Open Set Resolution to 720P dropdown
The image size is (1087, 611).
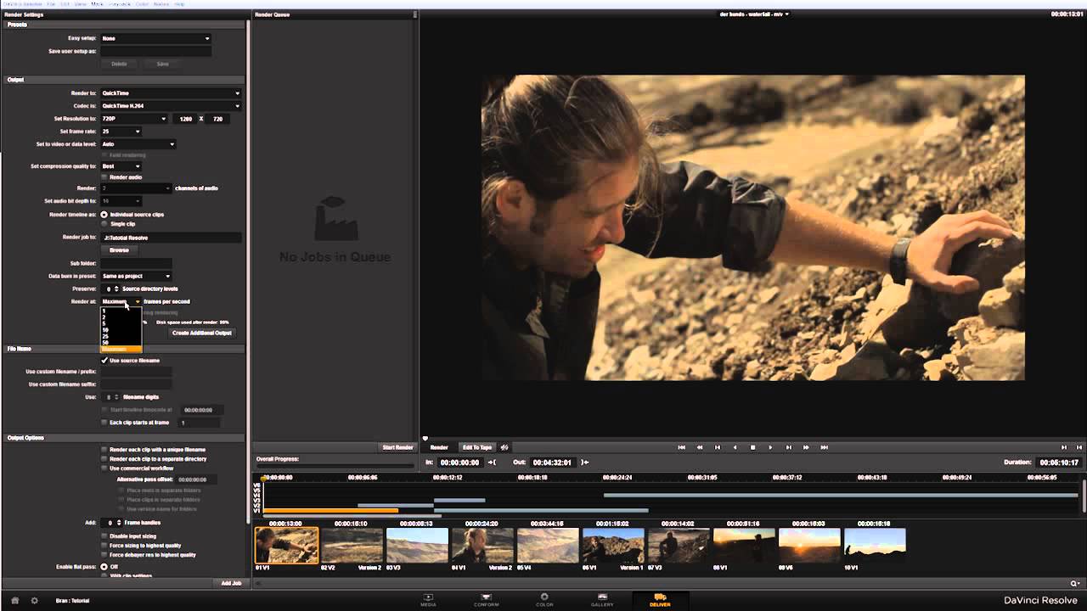[134, 119]
